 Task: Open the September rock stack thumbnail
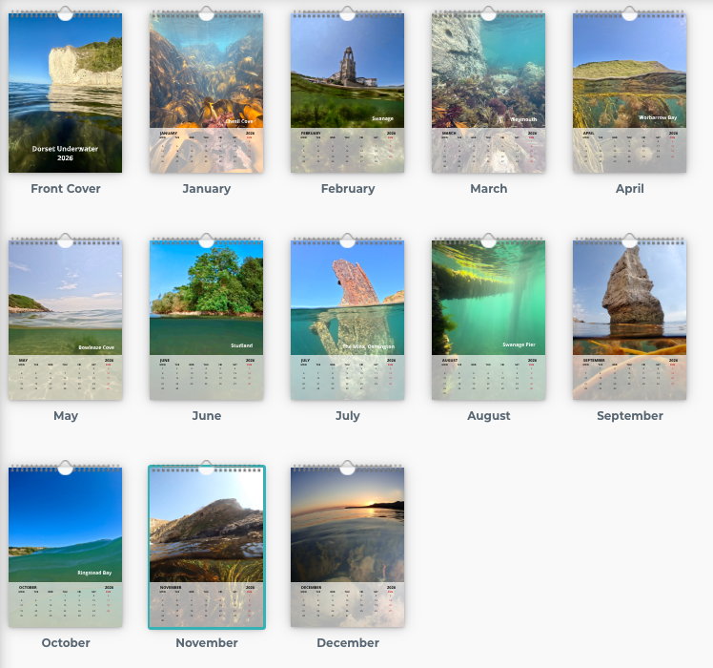point(629,320)
